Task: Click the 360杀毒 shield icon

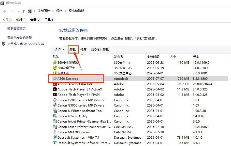Action: tap(55, 73)
